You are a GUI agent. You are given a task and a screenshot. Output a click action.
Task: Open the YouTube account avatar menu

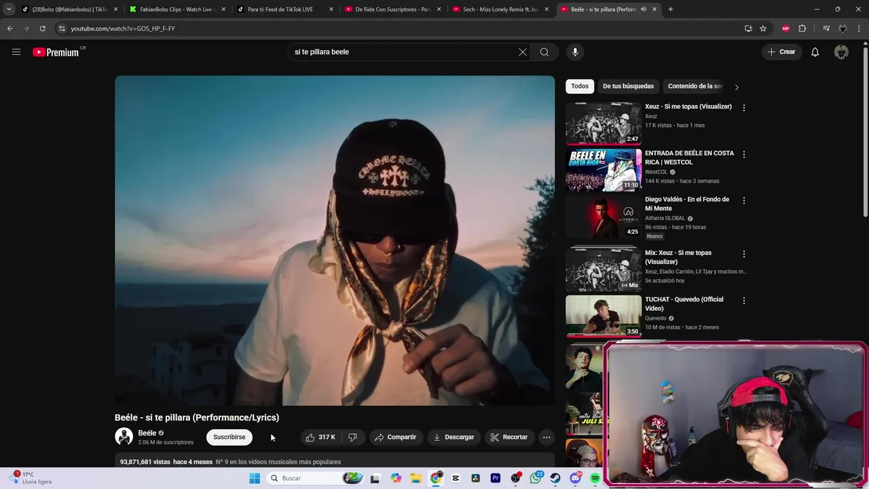[841, 52]
